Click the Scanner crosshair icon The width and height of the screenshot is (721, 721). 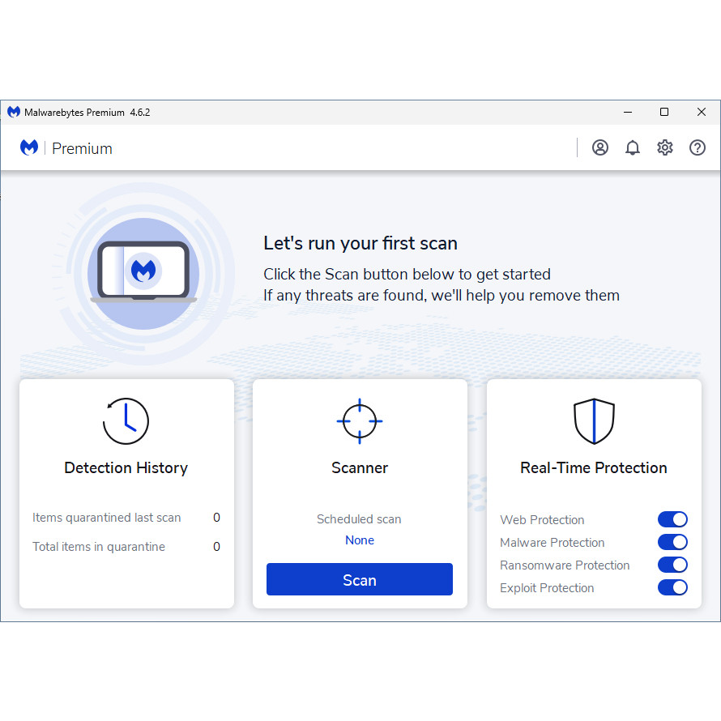360,420
